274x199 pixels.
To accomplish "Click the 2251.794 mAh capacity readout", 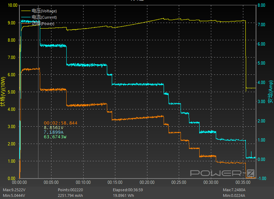I will pos(71,195).
